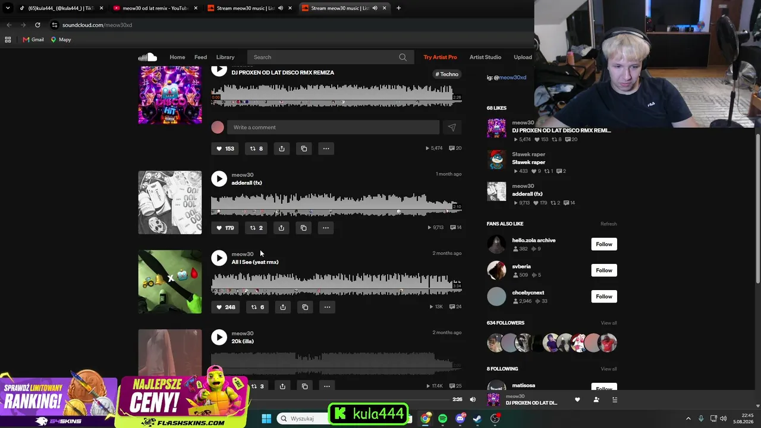The height and width of the screenshot is (428, 761).
Task: Like the currently playing track in player bar
Action: click(577, 400)
